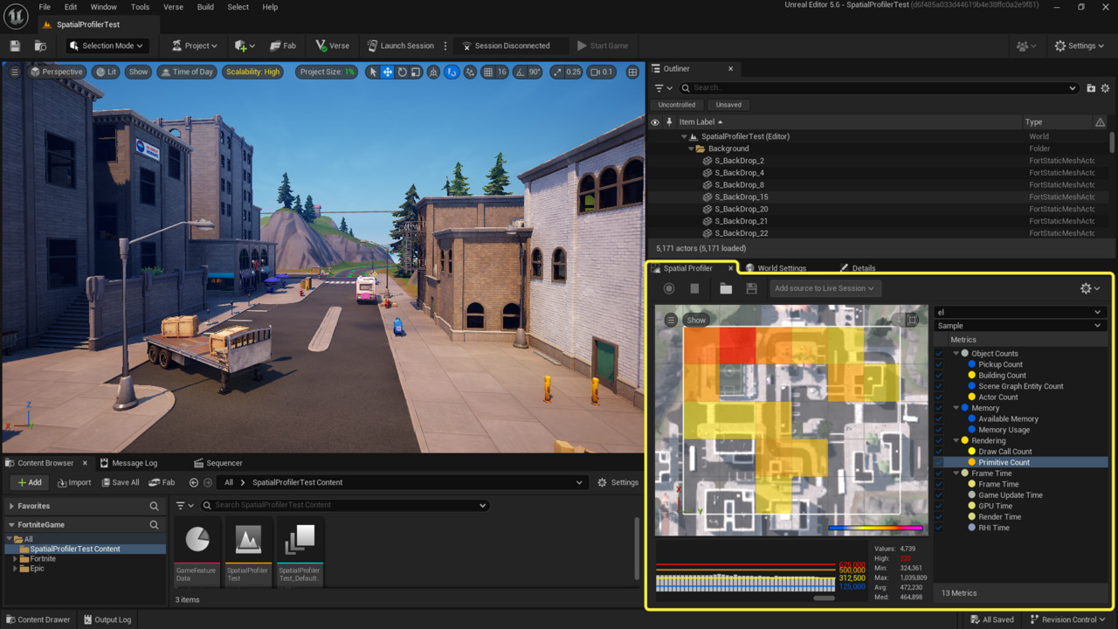Open the Tools menu
Viewport: 1118px width, 629px height.
[x=140, y=7]
